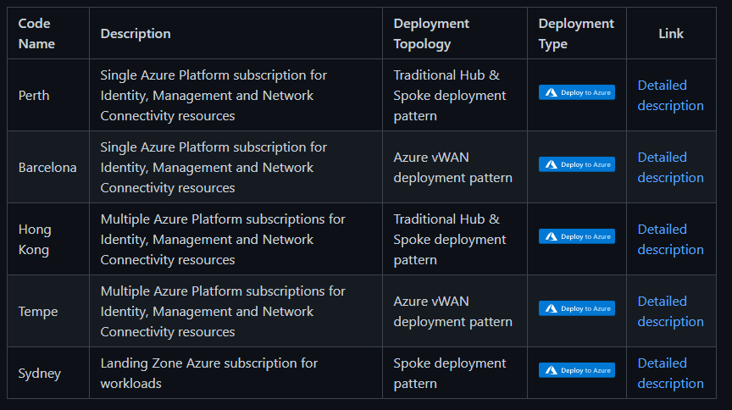732x410 pixels.
Task: Select the Barcelona code name cell
Action: click(48, 167)
